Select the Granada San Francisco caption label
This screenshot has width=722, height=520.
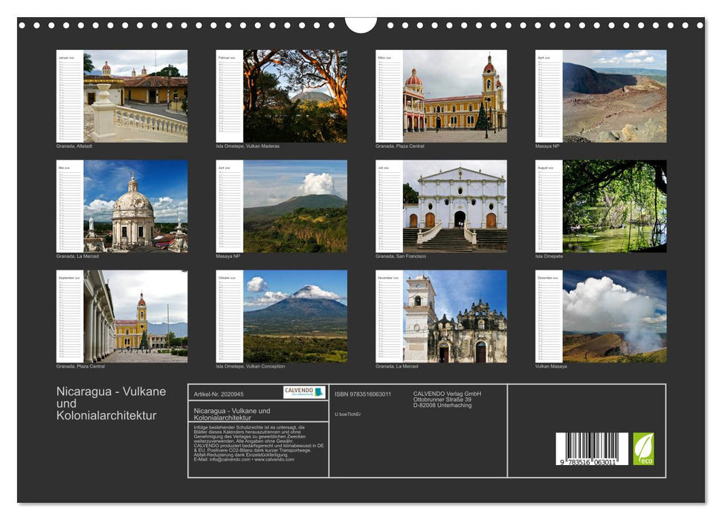(x=402, y=256)
